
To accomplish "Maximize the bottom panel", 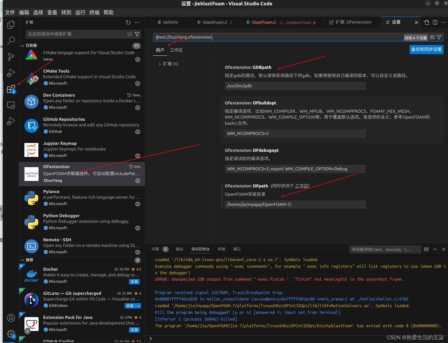I will [435, 249].
